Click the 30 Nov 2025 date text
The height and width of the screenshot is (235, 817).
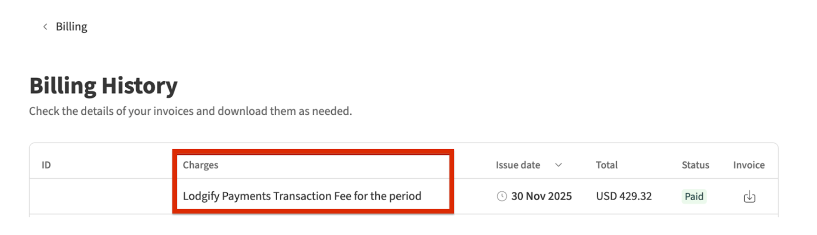541,196
